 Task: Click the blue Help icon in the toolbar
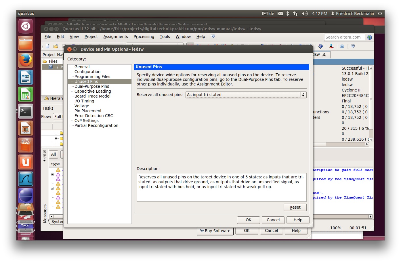(342, 46)
